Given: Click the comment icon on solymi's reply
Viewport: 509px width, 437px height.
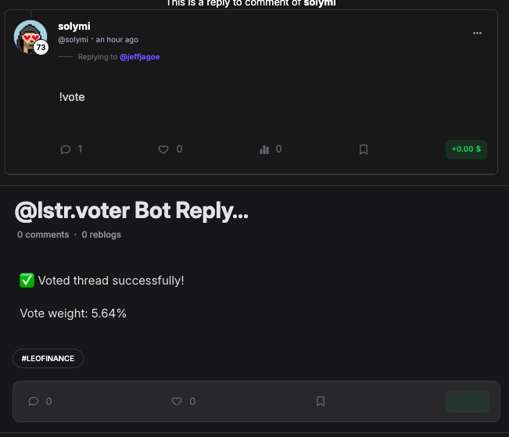Looking at the screenshot, I should [66, 149].
